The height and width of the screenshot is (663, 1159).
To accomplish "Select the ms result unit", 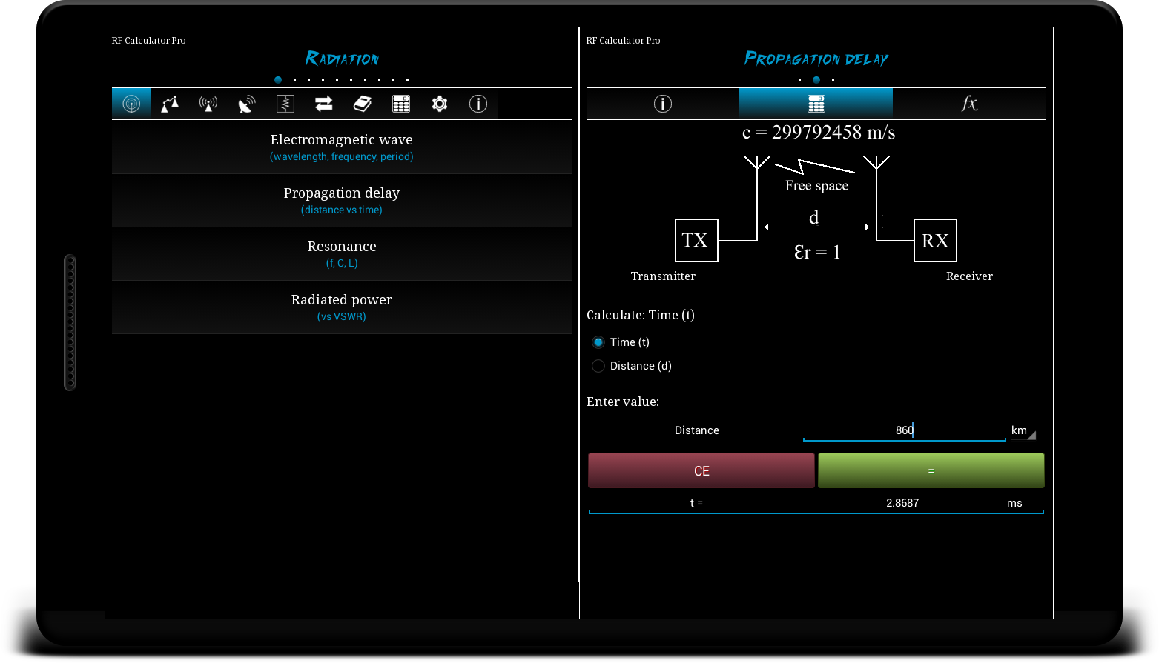I will pyautogui.click(x=1014, y=503).
